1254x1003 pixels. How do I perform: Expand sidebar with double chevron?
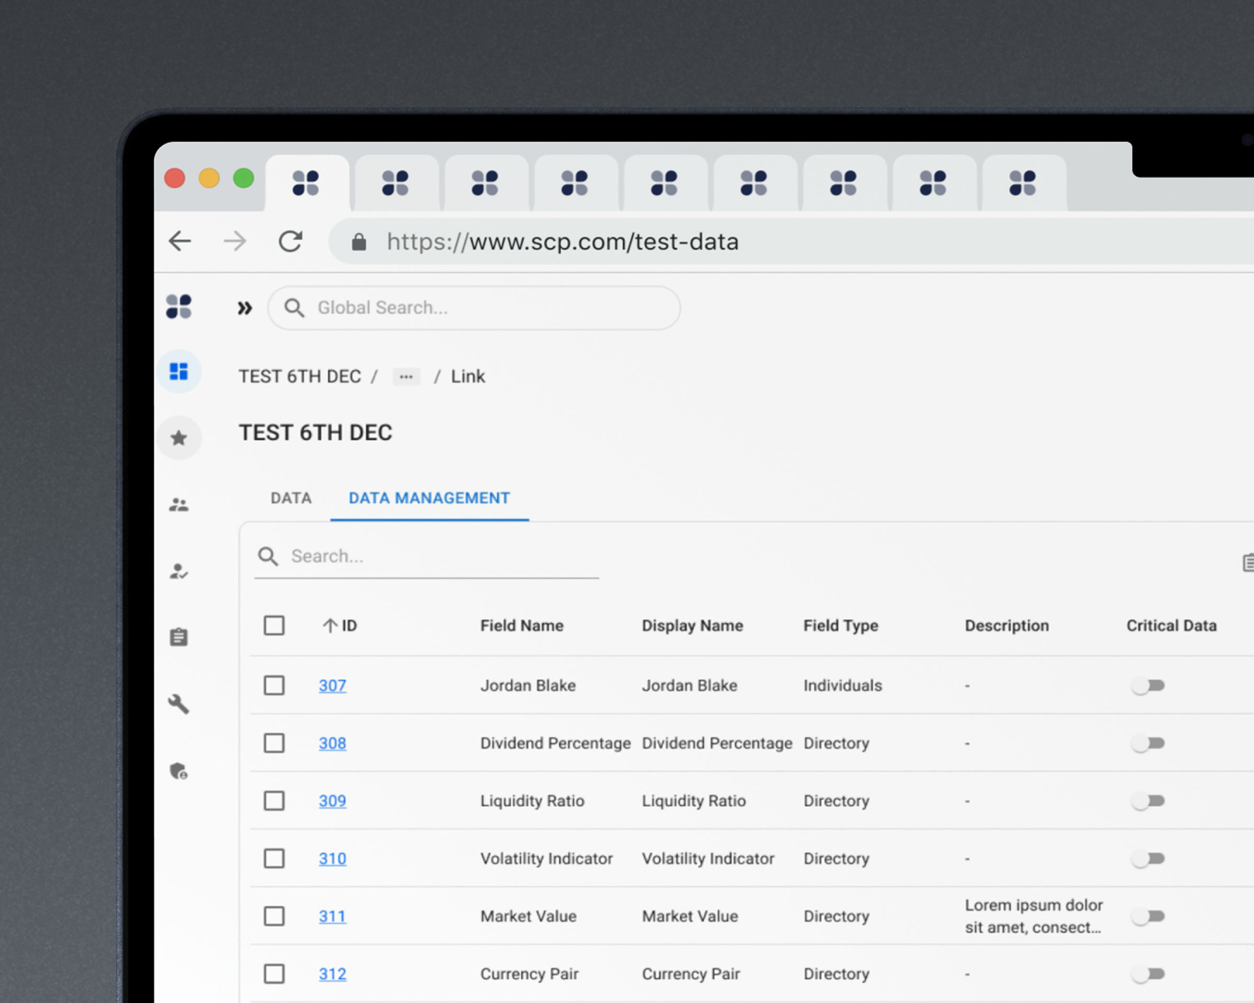pos(245,308)
